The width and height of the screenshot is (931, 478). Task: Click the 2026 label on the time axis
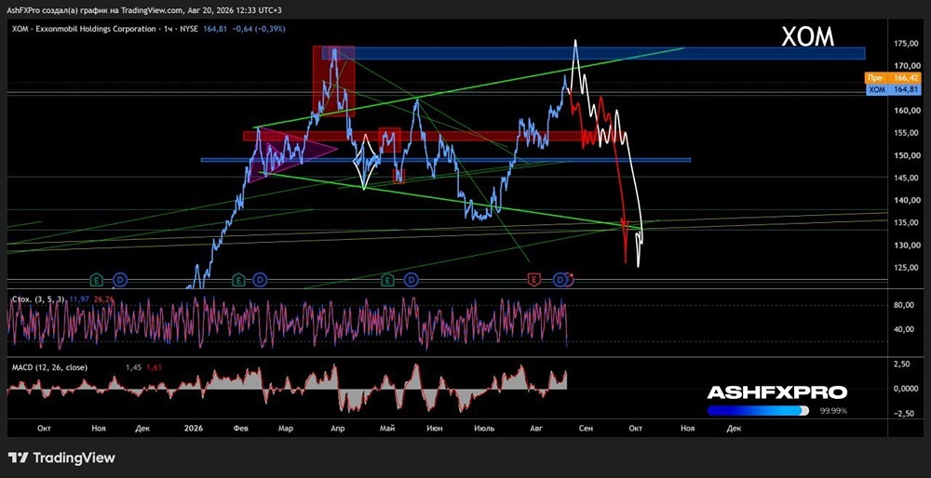point(194,427)
